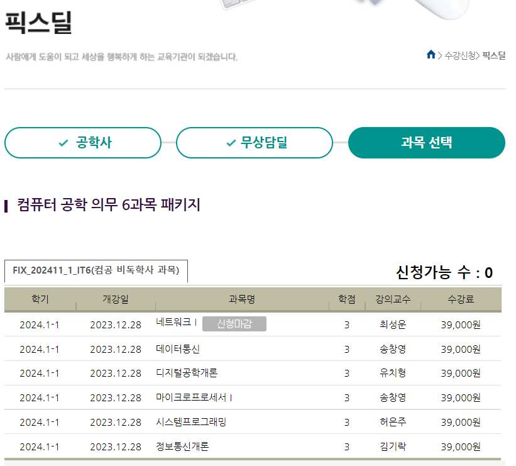Select the 데이터통신 course name
516x466 pixels.
click(x=178, y=349)
